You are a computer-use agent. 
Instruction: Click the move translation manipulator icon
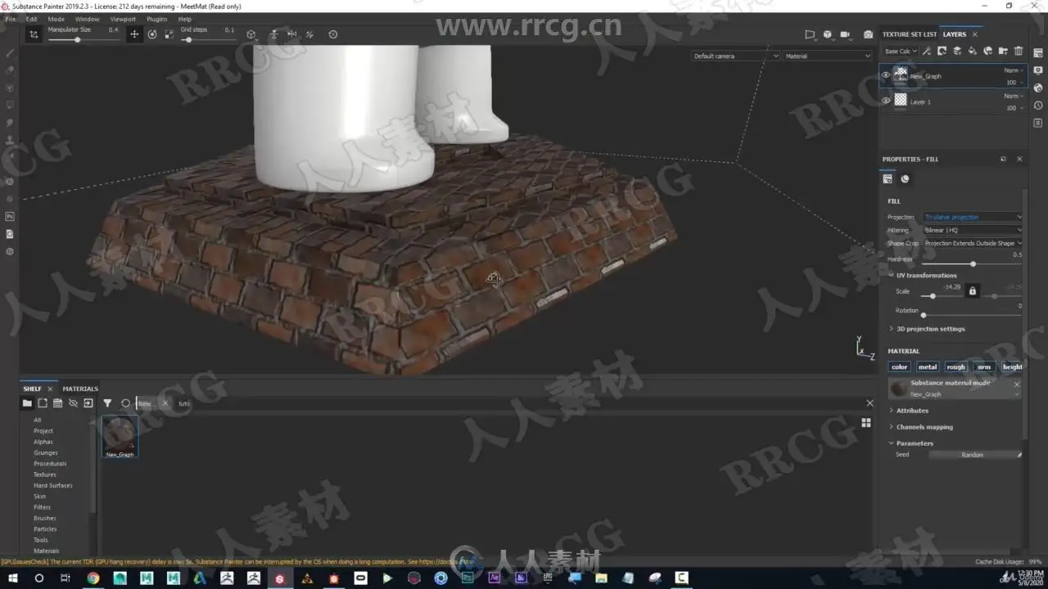(x=134, y=34)
